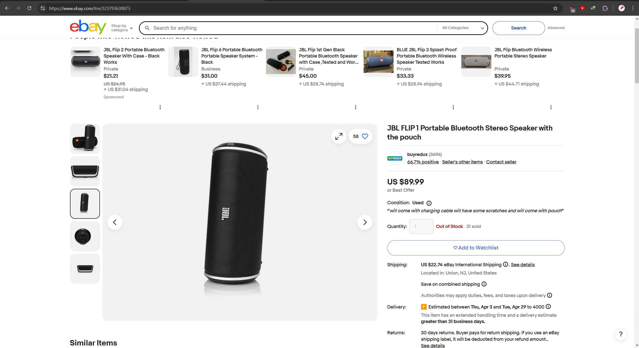The width and height of the screenshot is (639, 348).
Task: Open JBL Flip Bluetooth Wireless Portable Stereo listing
Action: coord(523,53)
